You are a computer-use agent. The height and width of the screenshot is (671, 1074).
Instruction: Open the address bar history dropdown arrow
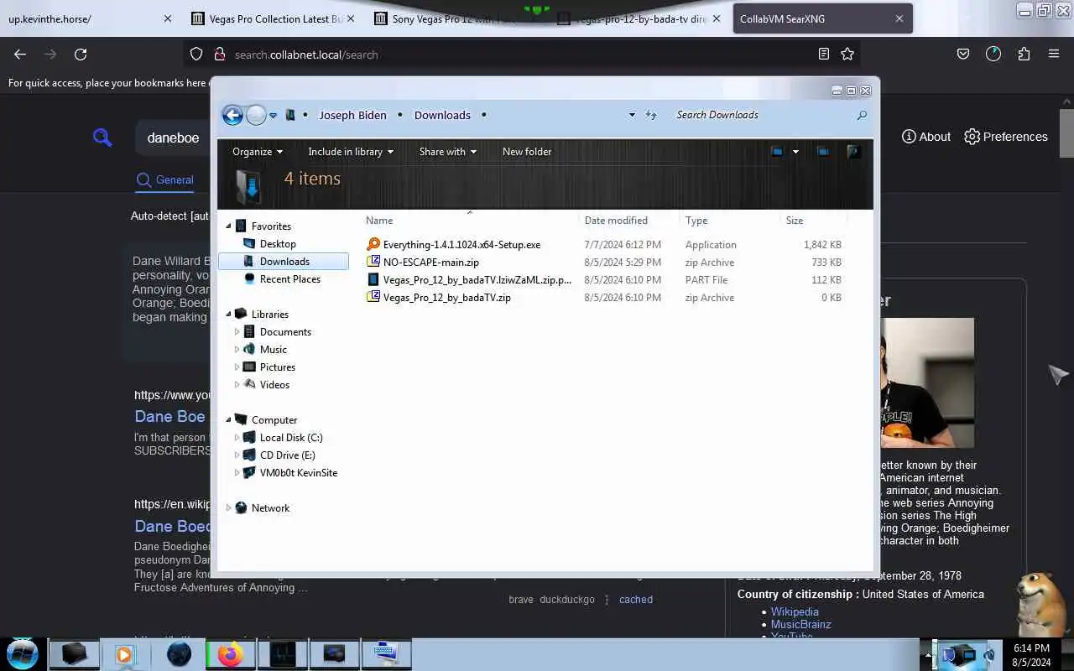pyautogui.click(x=632, y=115)
